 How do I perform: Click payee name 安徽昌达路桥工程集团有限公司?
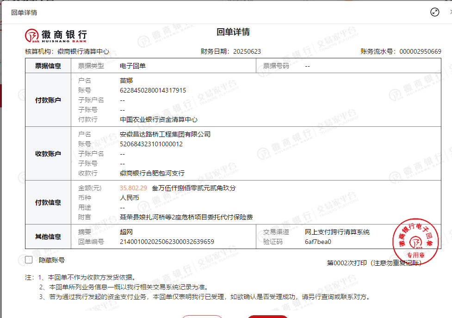point(165,134)
